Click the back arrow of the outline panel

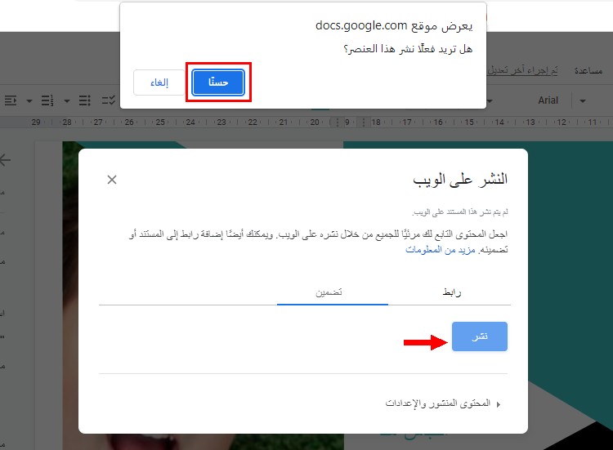tap(6, 160)
